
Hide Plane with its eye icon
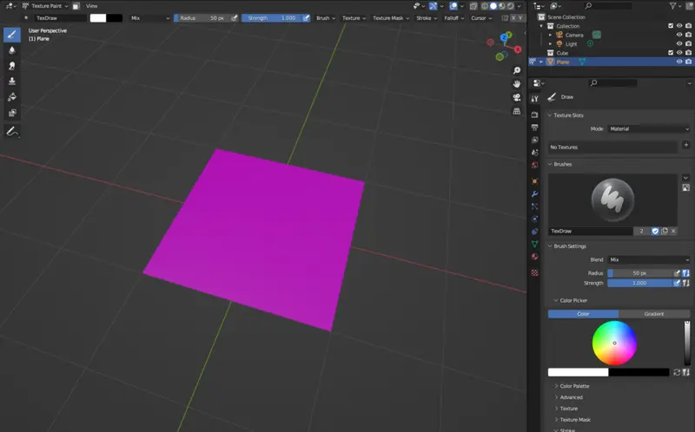679,62
